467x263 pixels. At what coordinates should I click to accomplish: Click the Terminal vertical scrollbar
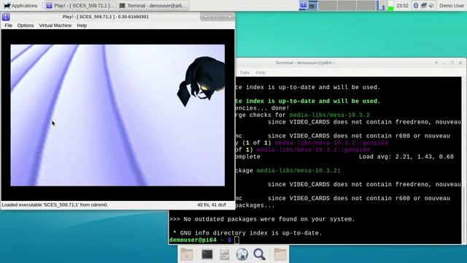464,160
